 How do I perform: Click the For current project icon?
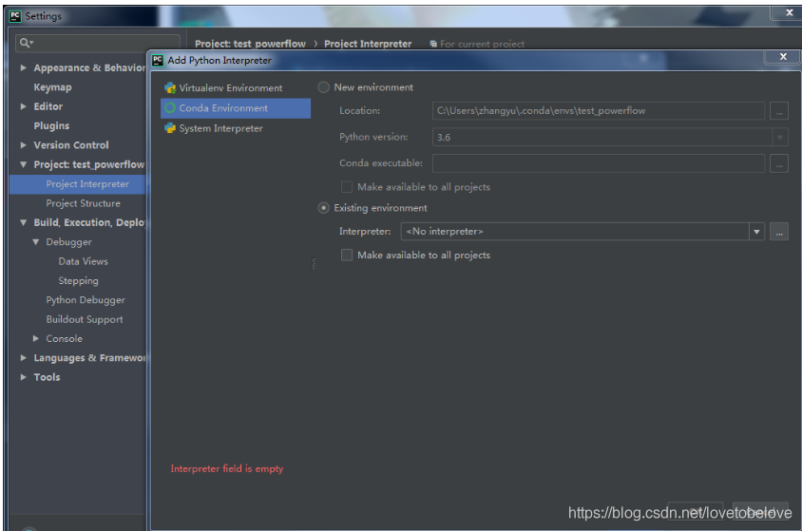click(433, 44)
